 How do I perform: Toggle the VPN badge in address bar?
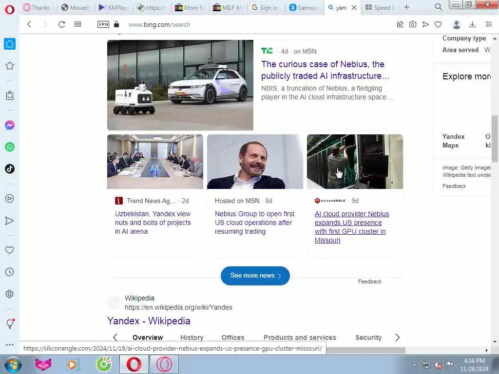[103, 24]
